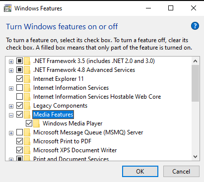This screenshot has width=204, height=182.
Task: Click folder icon beside Microsoft XPS Document Writer
Action: (x=27, y=150)
